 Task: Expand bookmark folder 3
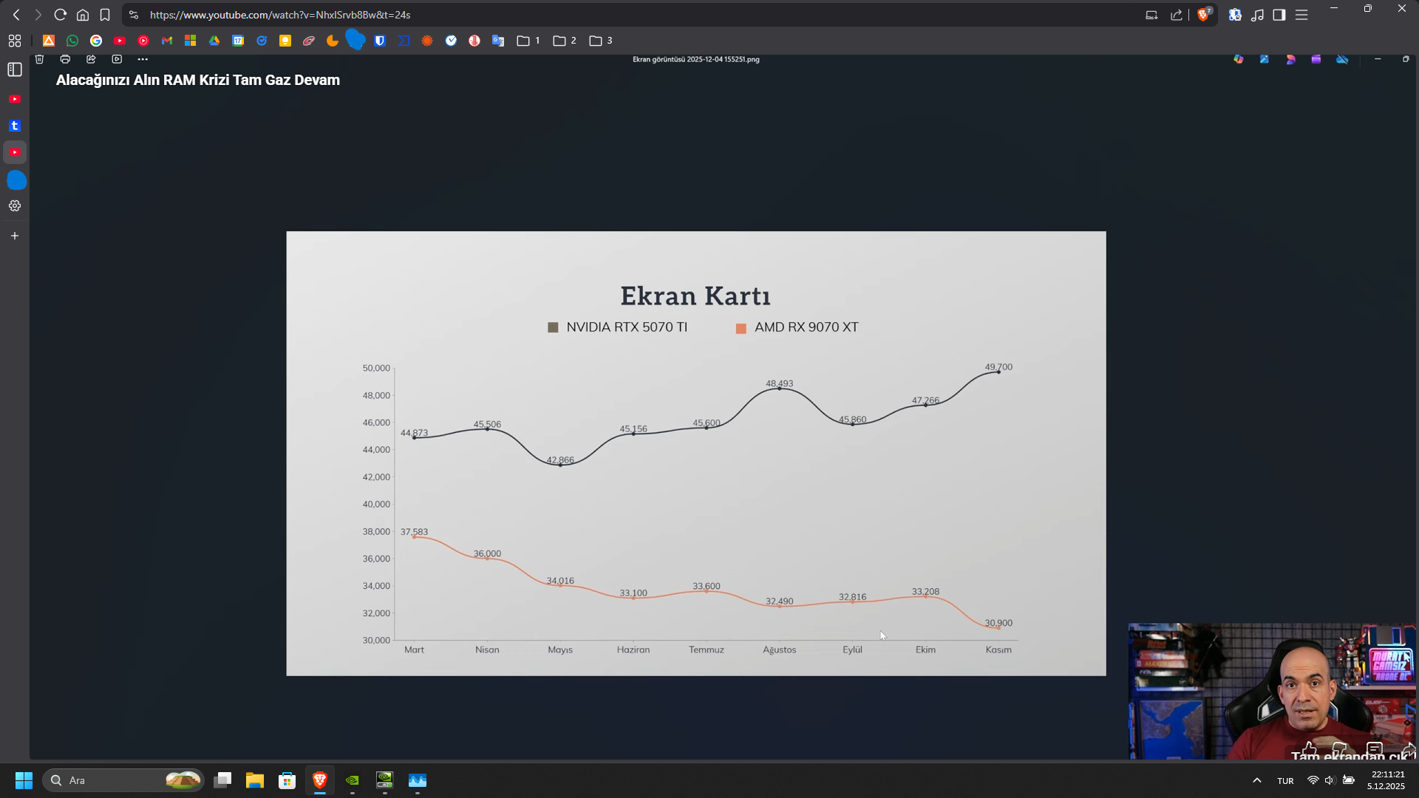click(601, 41)
